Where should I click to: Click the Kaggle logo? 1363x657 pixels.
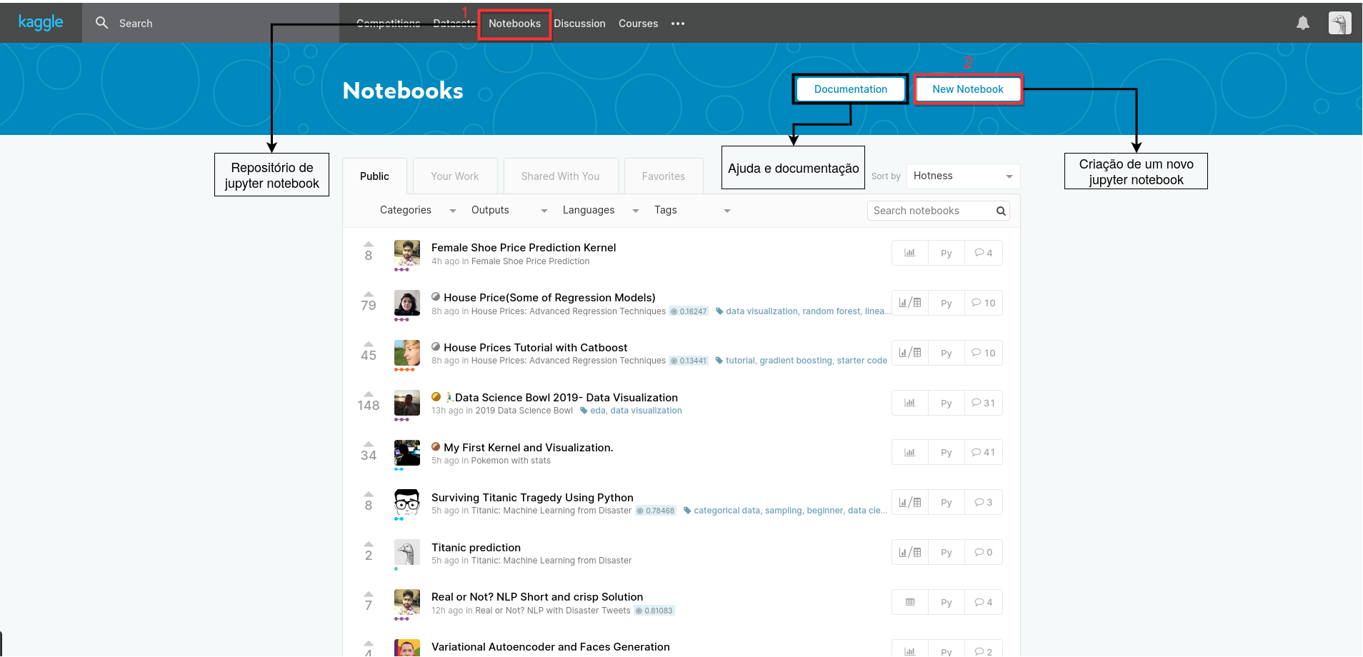41,23
